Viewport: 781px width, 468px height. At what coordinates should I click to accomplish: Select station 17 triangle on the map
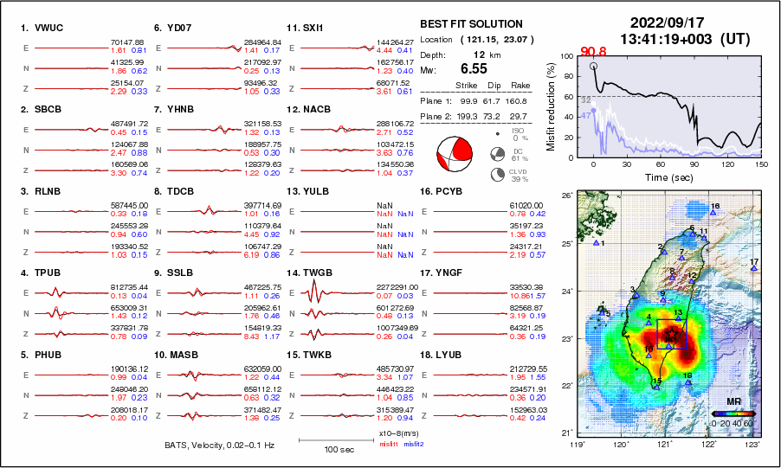click(x=754, y=269)
